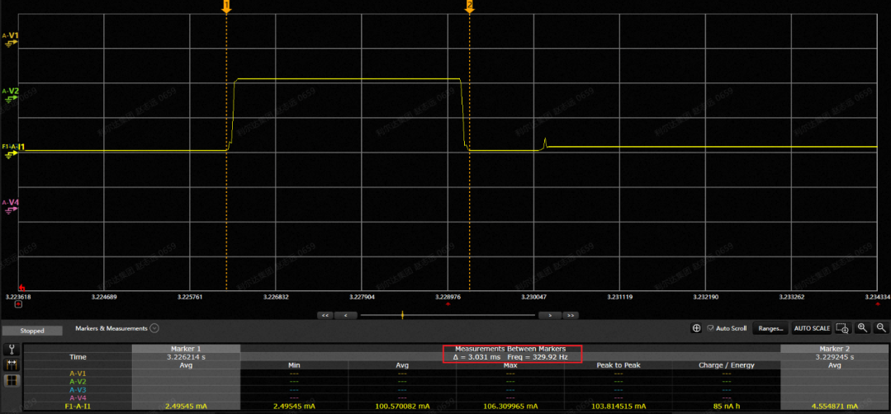Click the crosshair center icon beside Auto Scroll
This screenshot has height=414, width=891.
coord(696,328)
